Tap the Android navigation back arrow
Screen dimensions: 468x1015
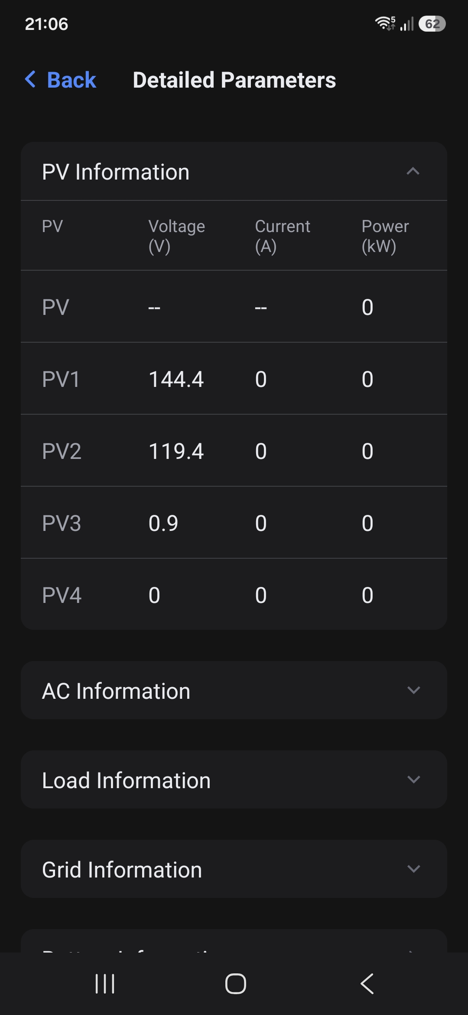[367, 983]
